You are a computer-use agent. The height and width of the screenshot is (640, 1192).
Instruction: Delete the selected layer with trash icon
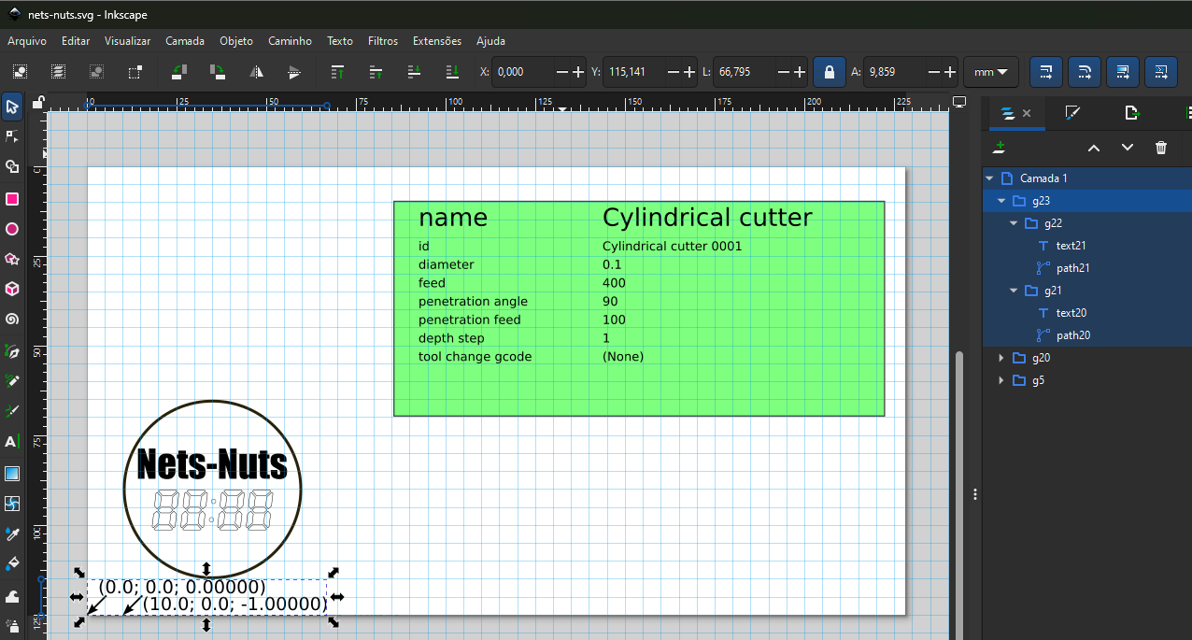tap(1161, 148)
